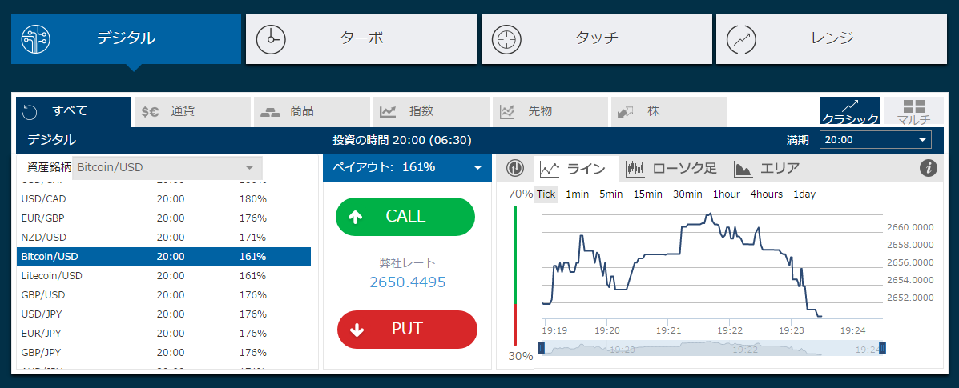Image resolution: width=959 pixels, height=388 pixels.
Task: Click the stock arrows icon beside 株
Action: [x=626, y=112]
